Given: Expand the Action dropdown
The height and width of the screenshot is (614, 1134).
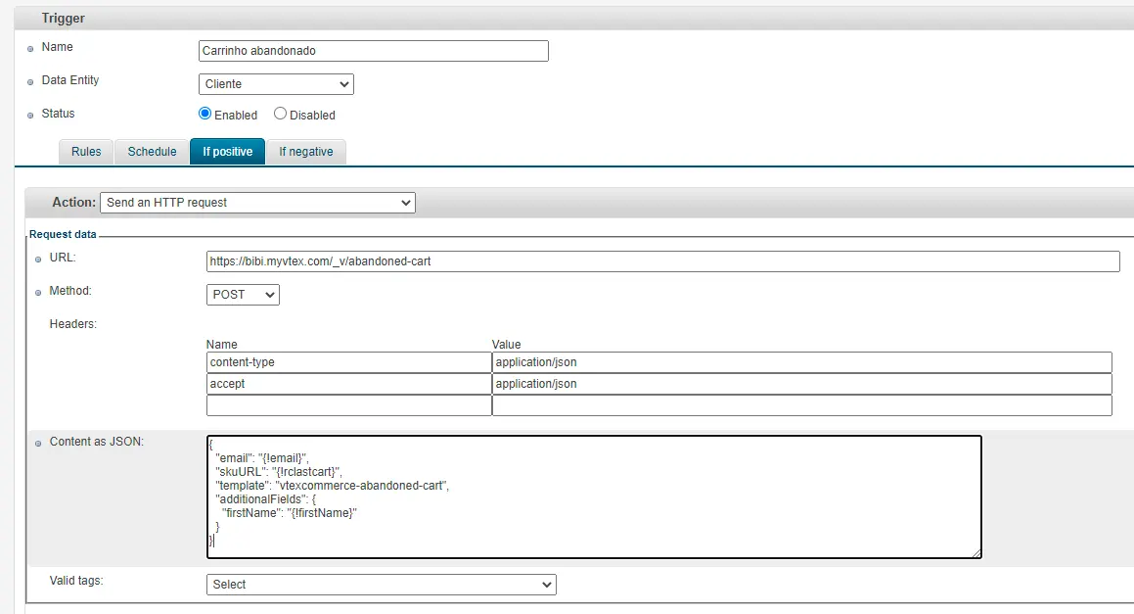Looking at the screenshot, I should (257, 203).
